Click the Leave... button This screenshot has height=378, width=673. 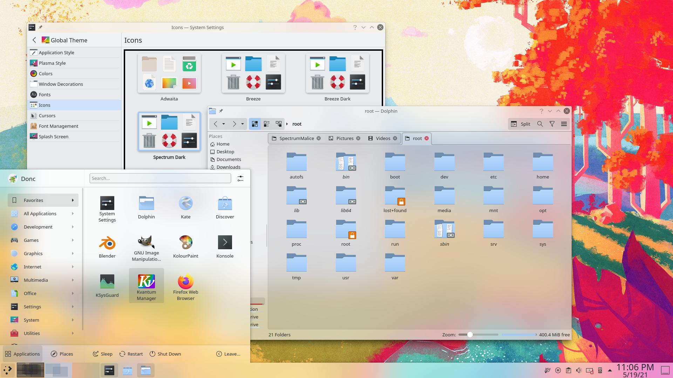228,354
